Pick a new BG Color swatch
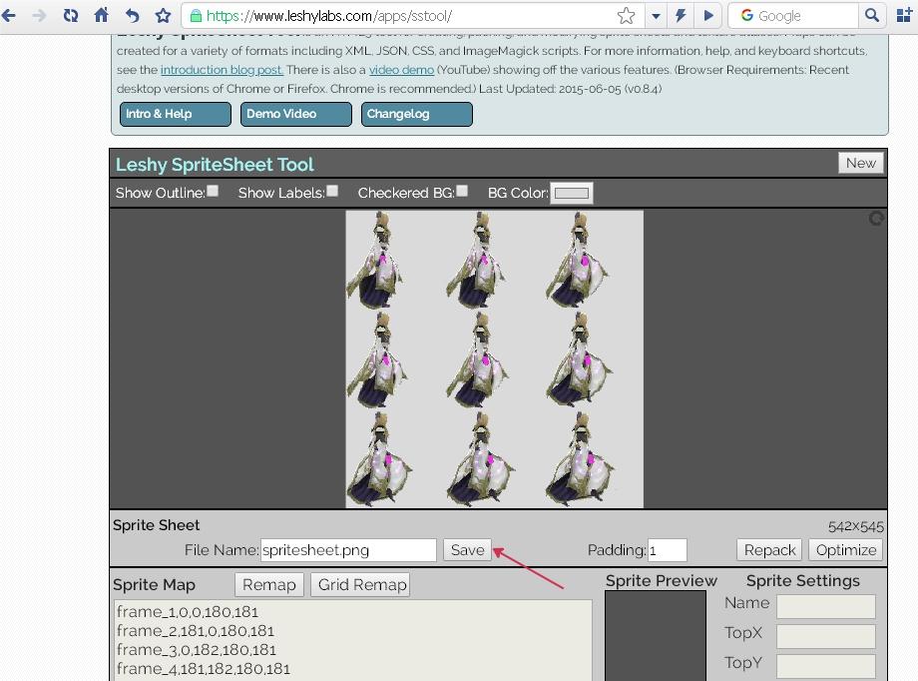 click(x=572, y=193)
